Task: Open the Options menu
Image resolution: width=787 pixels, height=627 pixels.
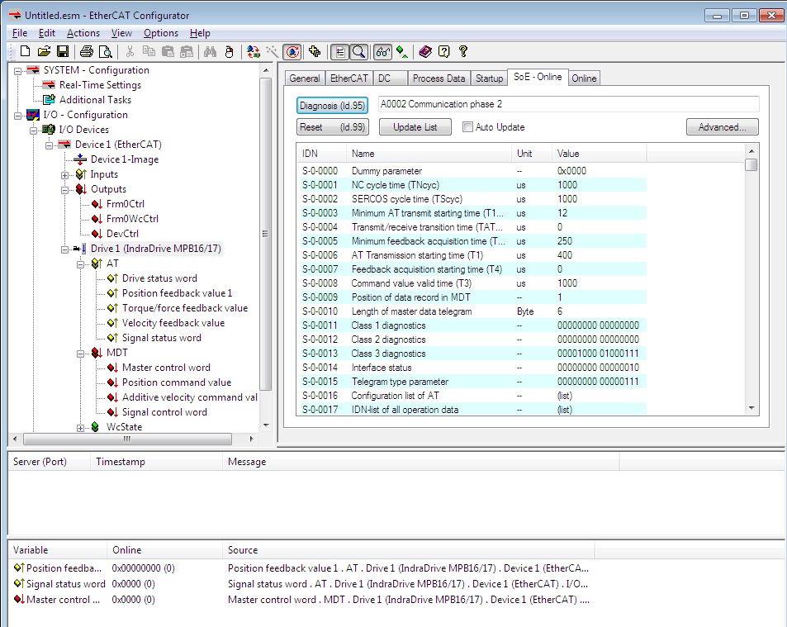Action: pyautogui.click(x=160, y=33)
